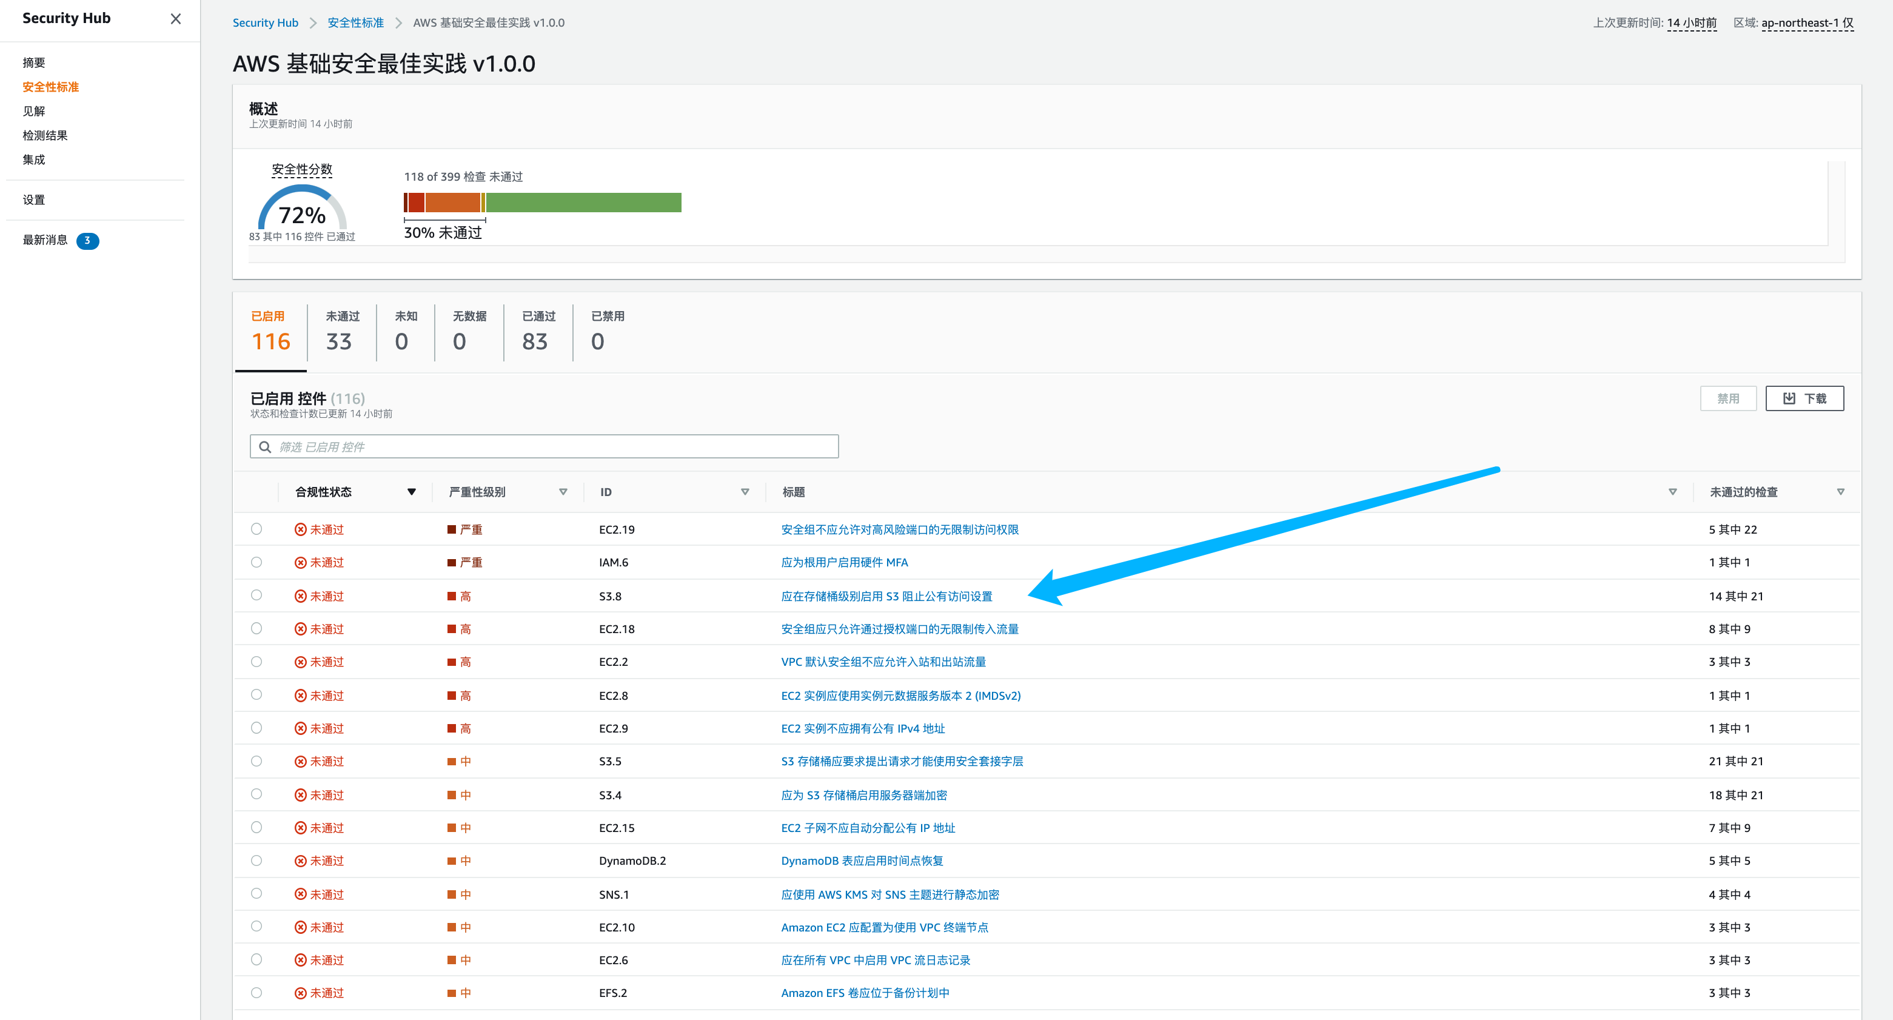Switch to the 未通过 33 tab

[342, 332]
